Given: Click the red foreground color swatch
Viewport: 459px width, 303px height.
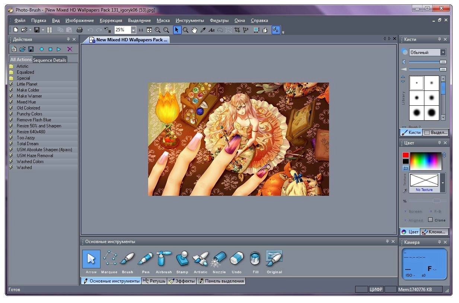Looking at the screenshot, I should pos(405,155).
